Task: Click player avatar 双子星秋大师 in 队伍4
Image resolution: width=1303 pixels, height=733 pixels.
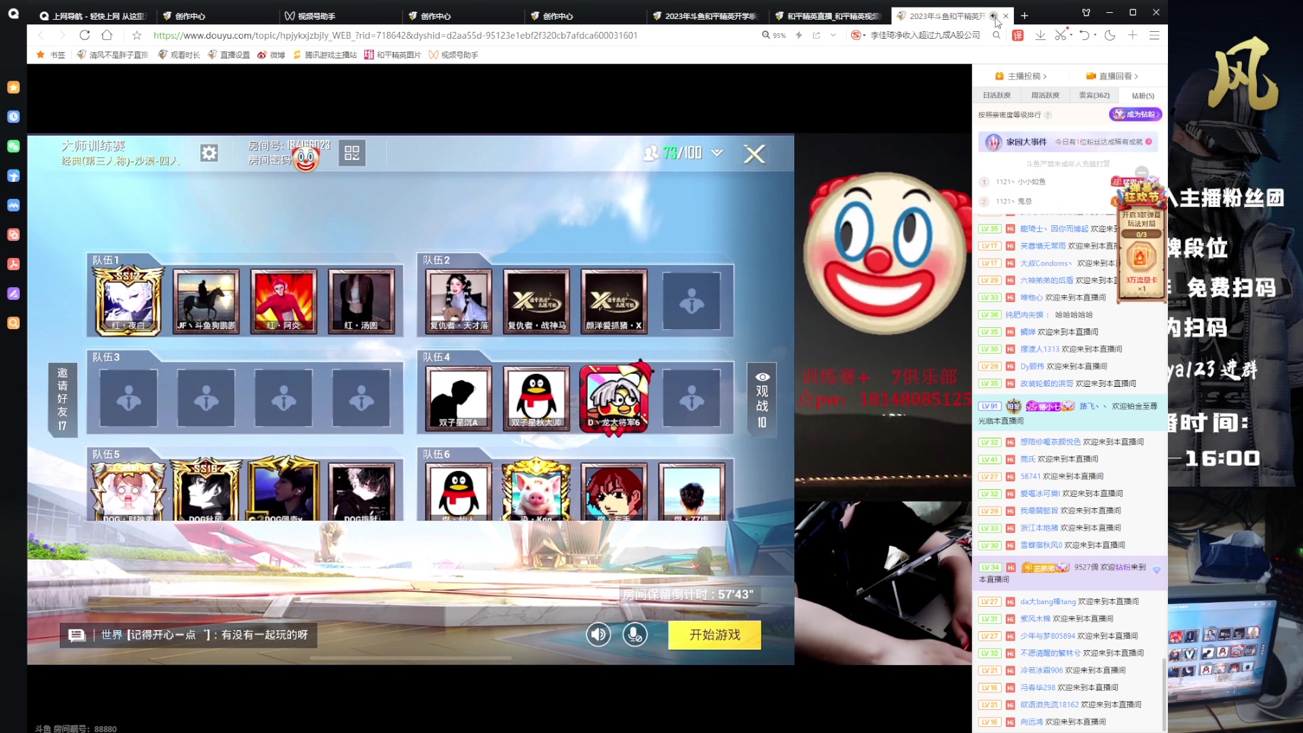Action: (536, 399)
